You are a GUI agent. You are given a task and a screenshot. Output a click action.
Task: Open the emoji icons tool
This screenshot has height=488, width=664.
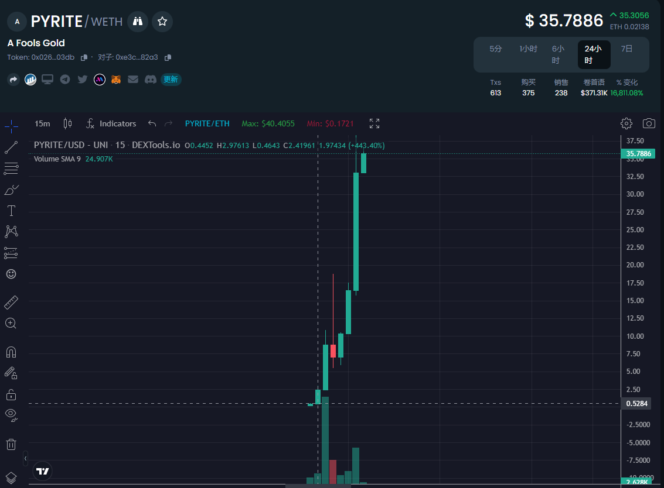pyautogui.click(x=11, y=274)
